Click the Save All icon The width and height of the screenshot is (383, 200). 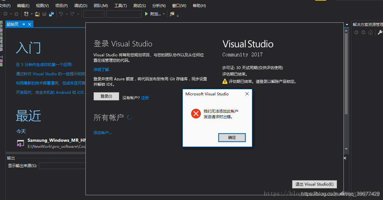[51, 14]
